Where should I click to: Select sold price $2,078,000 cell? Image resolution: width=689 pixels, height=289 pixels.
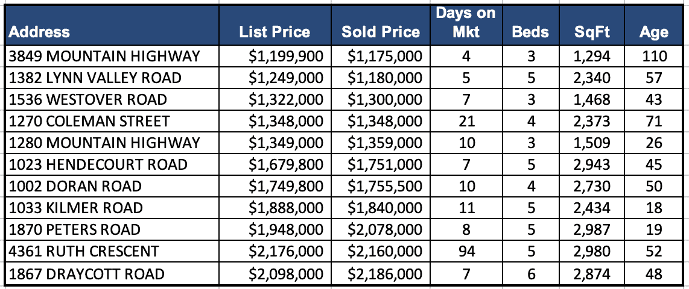pyautogui.click(x=385, y=229)
